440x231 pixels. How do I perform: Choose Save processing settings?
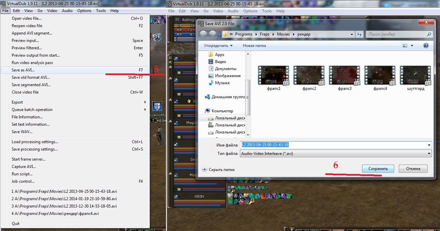click(75, 149)
